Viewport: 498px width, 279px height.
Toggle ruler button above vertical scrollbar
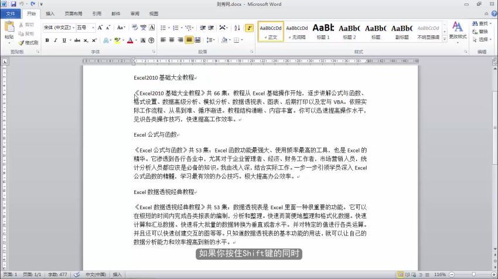[x=494, y=61]
